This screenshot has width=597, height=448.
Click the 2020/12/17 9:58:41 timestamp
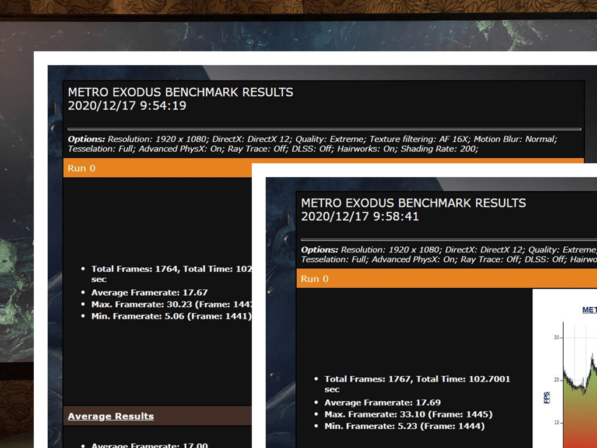[360, 216]
